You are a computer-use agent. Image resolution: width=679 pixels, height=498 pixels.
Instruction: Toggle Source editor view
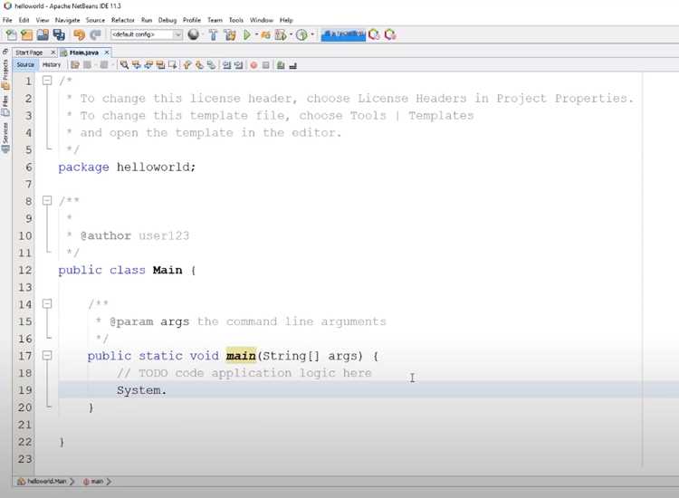pos(25,64)
